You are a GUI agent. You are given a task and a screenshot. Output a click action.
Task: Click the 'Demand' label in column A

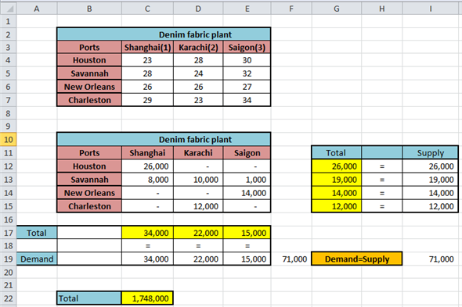coord(37,259)
